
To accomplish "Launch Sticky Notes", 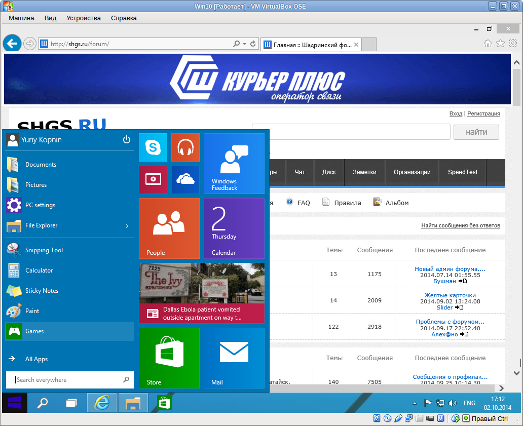I will pos(69,291).
